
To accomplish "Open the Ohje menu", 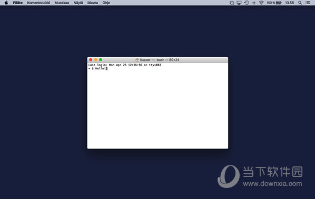I will click(106, 3).
